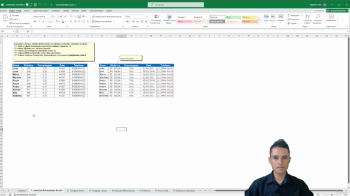
Task: Increase decimal places
Action: [x=142, y=22]
